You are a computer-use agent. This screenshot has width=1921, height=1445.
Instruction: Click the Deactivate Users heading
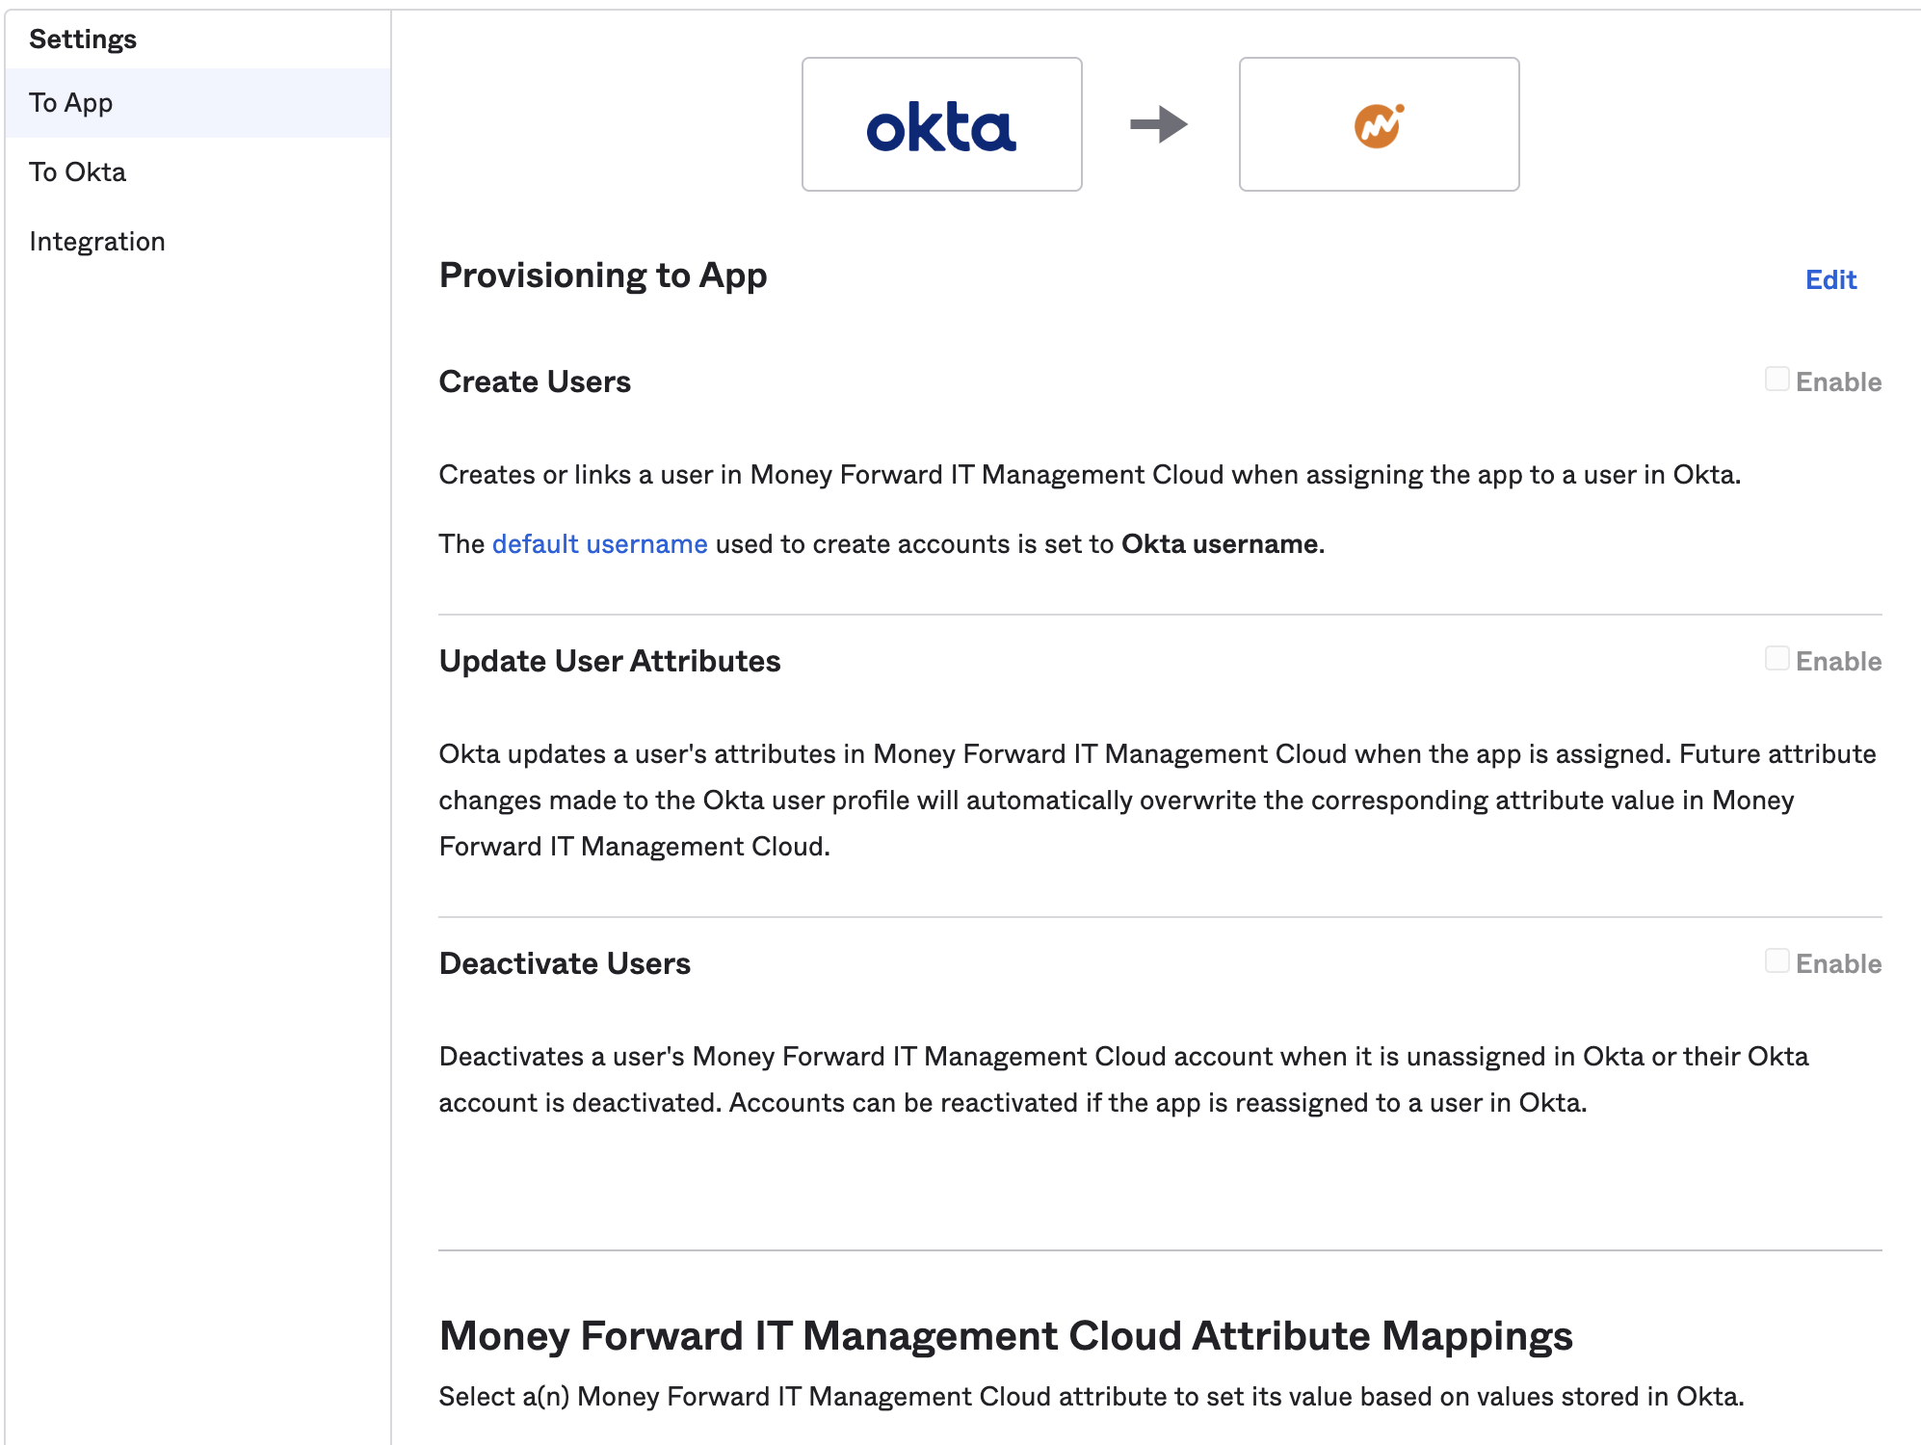(565, 963)
